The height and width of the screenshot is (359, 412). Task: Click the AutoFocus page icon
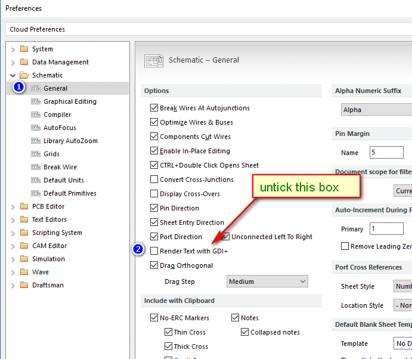36,128
